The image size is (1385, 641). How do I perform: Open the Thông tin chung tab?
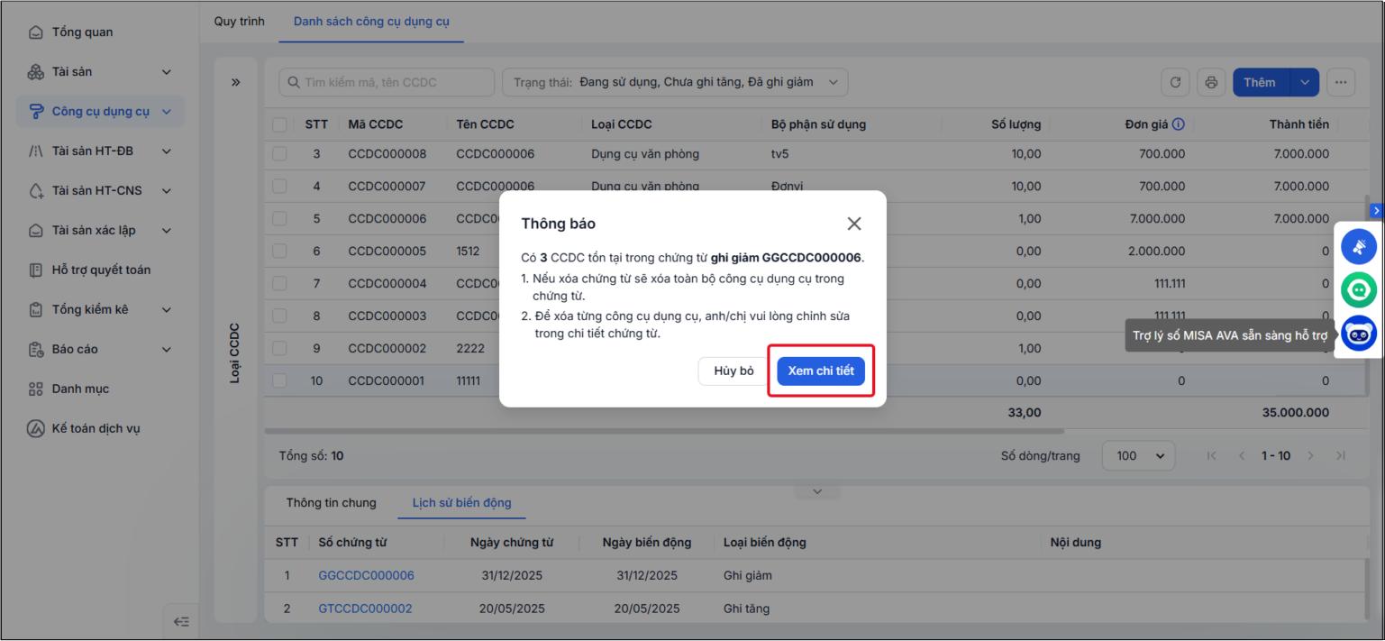coord(332,503)
